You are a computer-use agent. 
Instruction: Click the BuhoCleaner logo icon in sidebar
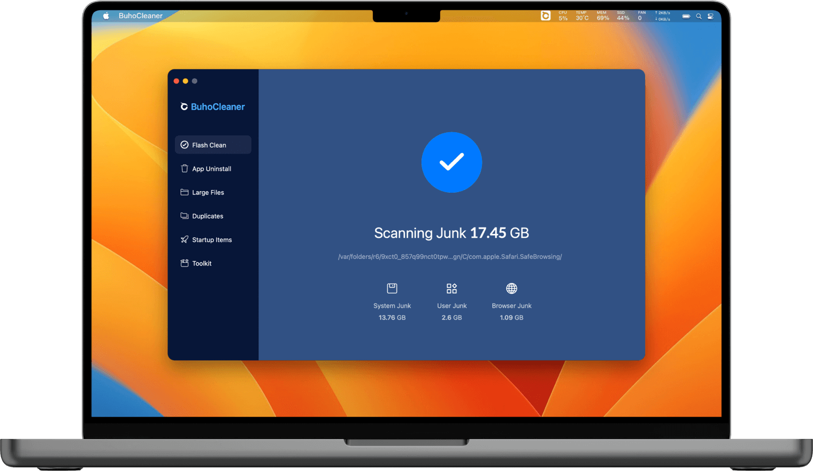(184, 107)
